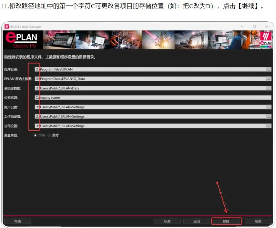The height and width of the screenshot is (228, 276).
Task: Restore defaults with the 标准 button
Action: tap(167, 221)
